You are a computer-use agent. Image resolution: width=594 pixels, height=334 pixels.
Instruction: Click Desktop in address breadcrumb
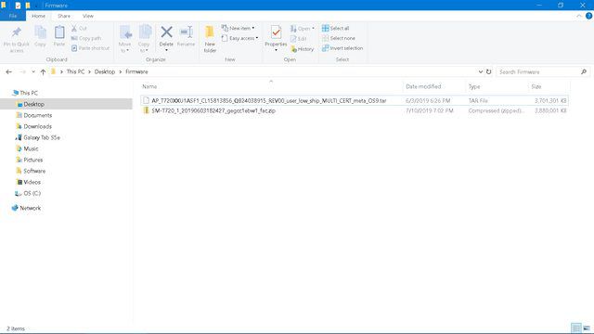pyautogui.click(x=105, y=71)
